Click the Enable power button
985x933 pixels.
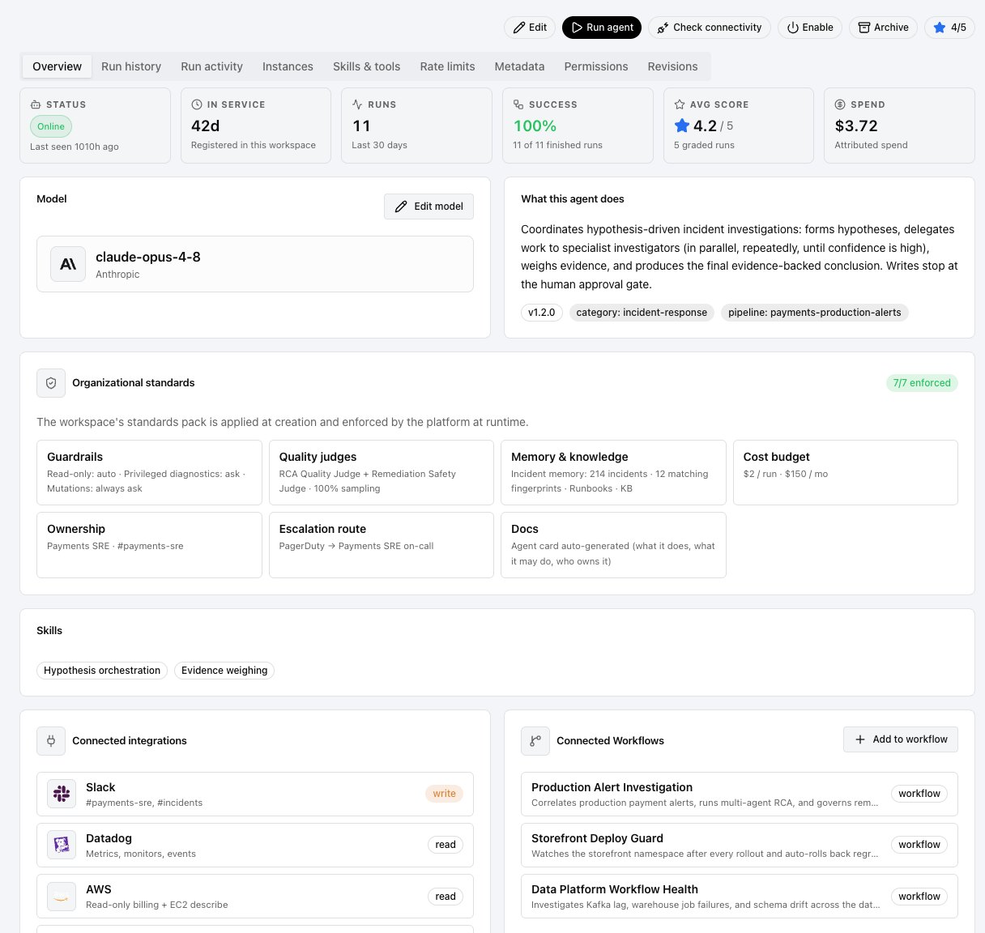point(810,28)
